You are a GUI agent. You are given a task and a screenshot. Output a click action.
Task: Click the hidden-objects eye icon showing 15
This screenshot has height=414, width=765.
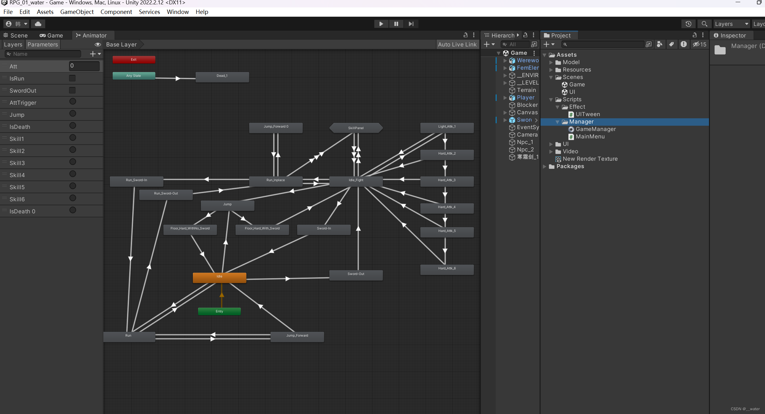tap(699, 44)
